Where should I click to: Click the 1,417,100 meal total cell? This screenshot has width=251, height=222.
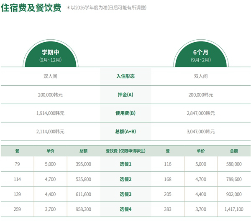pyautogui.click(x=234, y=209)
